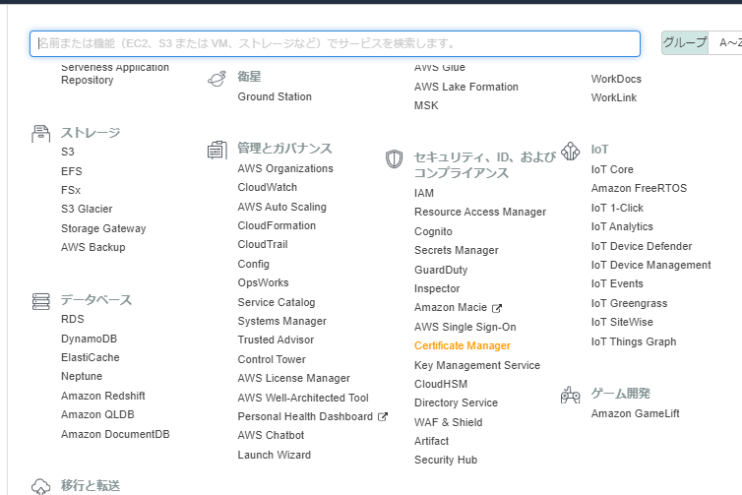Open ElastiCache
The image size is (742, 495).
[91, 358]
